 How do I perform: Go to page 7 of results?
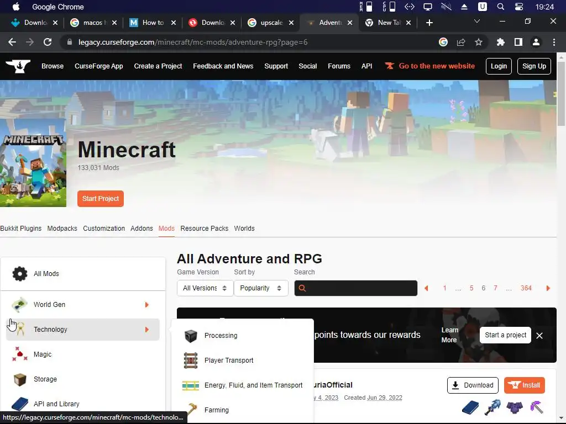pyautogui.click(x=495, y=288)
